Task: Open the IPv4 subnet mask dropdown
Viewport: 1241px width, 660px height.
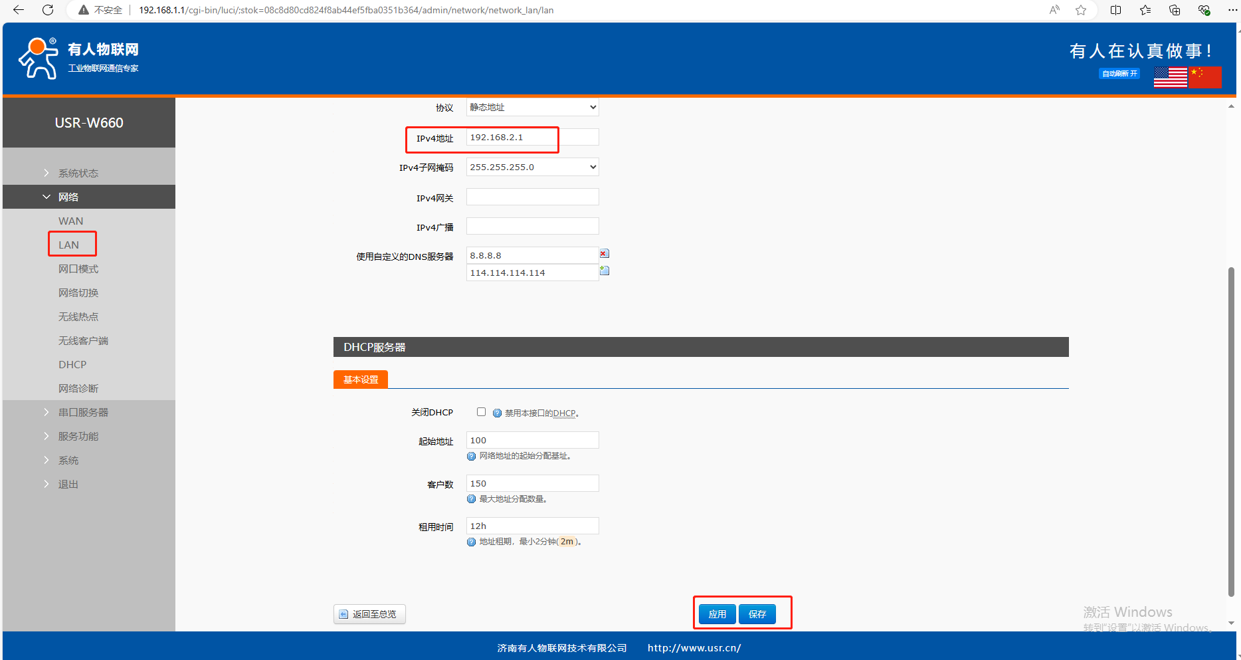Action: (532, 167)
